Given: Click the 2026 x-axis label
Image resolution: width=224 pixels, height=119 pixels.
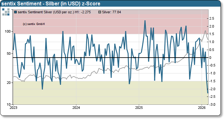Looking at the screenshot, I should pyautogui.click(x=202, y=108).
